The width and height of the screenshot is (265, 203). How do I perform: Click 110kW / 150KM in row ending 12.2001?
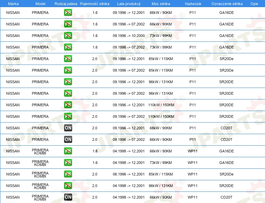click(161, 105)
